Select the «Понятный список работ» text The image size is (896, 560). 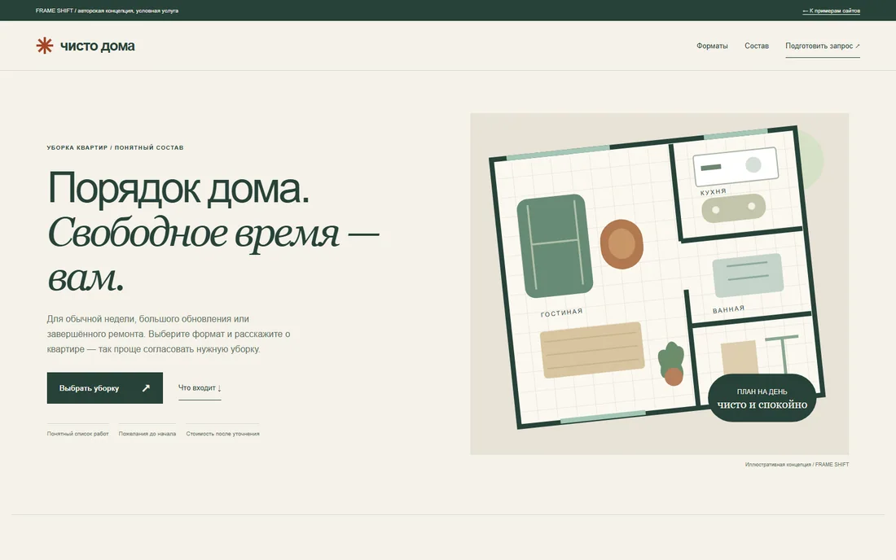click(77, 434)
